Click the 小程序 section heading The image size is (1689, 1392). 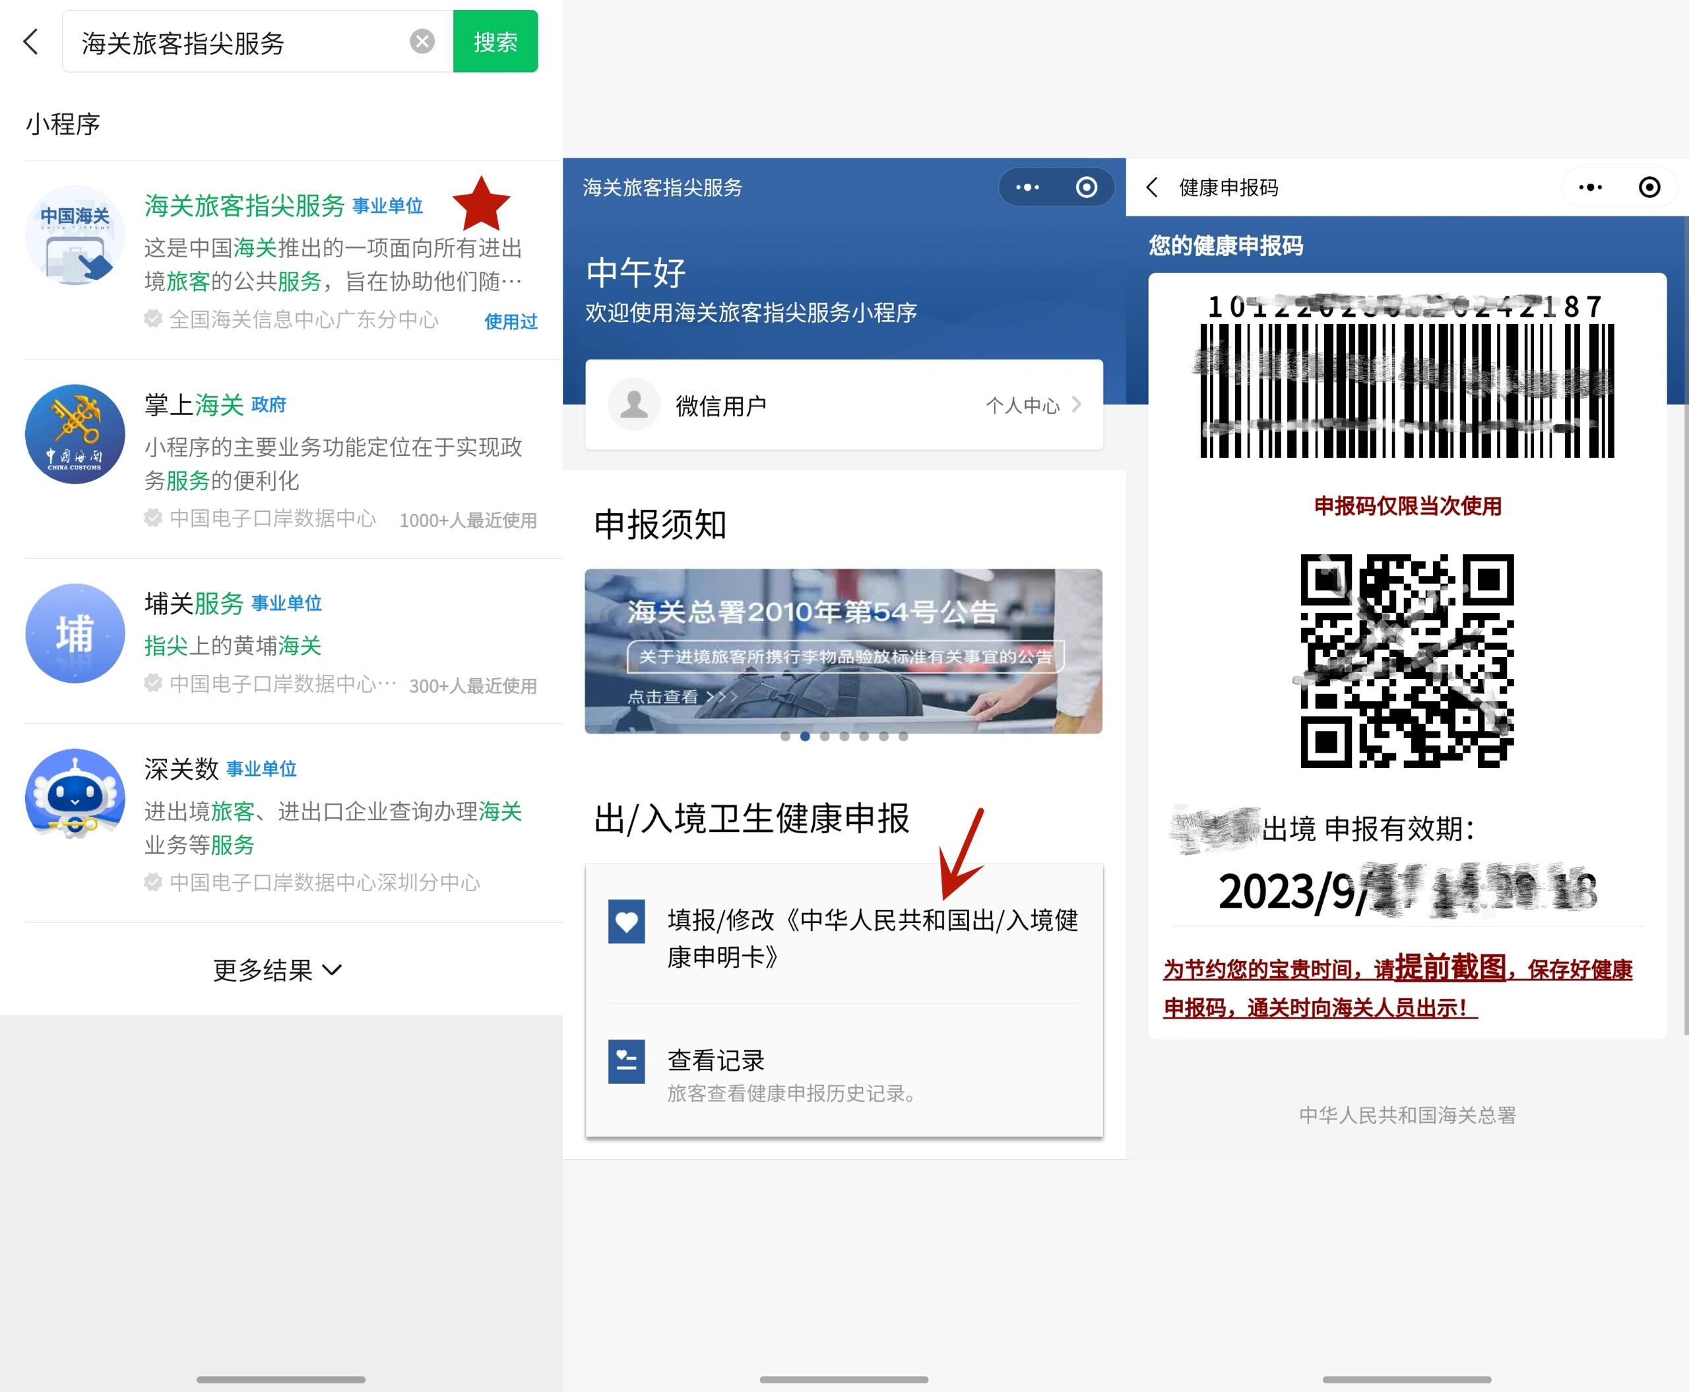pyautogui.click(x=63, y=124)
